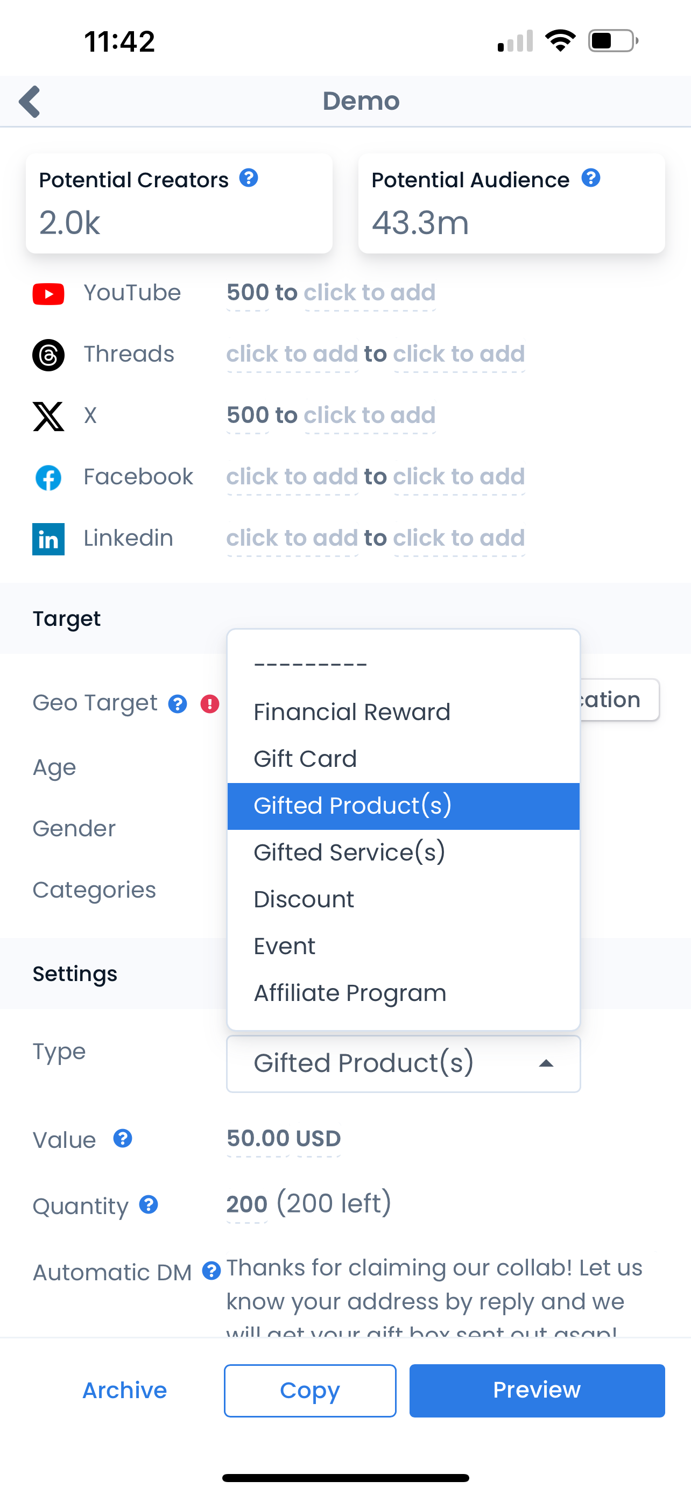Select the Discount reward type
The image size is (691, 1495).
click(304, 900)
